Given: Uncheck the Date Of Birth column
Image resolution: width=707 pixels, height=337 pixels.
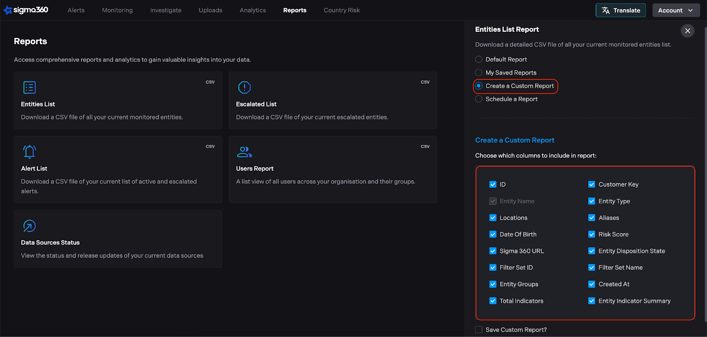Looking at the screenshot, I should [x=493, y=235].
